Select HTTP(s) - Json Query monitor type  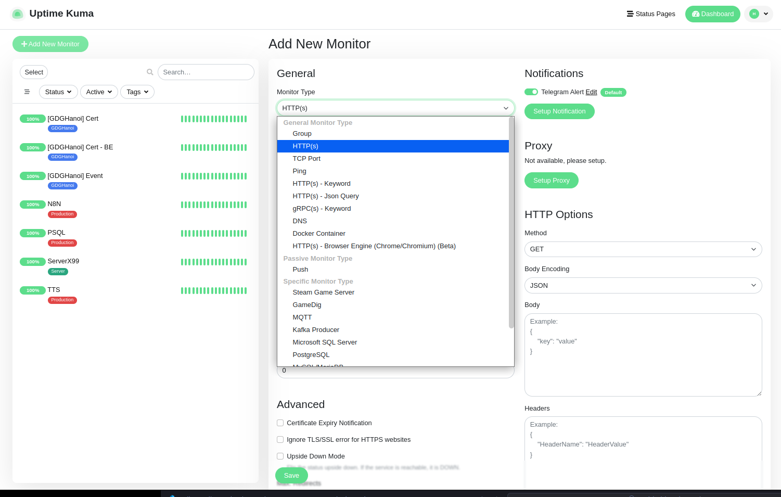click(393, 196)
